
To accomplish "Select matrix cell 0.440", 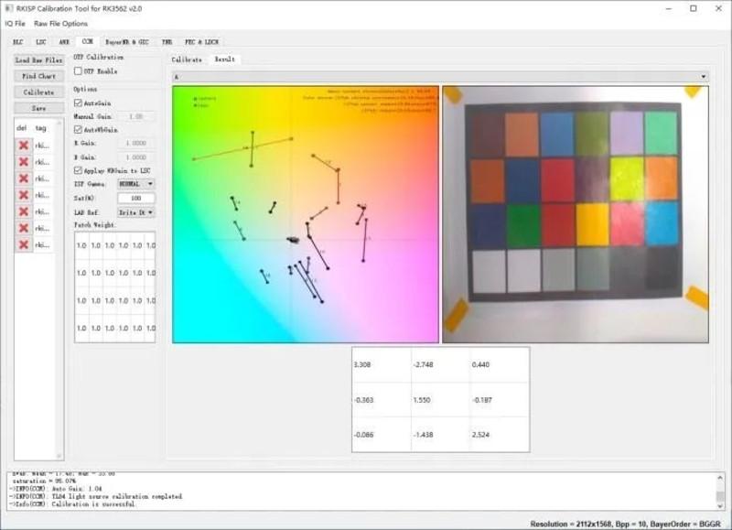I will 499,364.
